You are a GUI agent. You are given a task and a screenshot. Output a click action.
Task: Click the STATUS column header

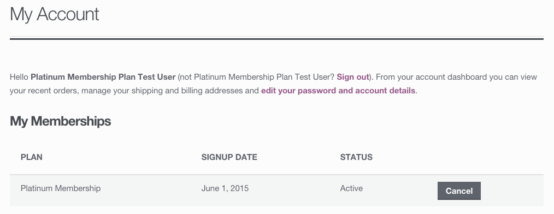coord(356,157)
